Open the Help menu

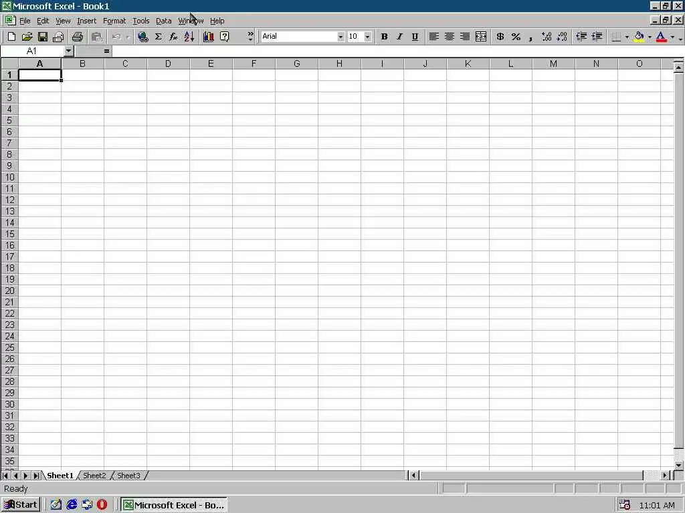(217, 21)
